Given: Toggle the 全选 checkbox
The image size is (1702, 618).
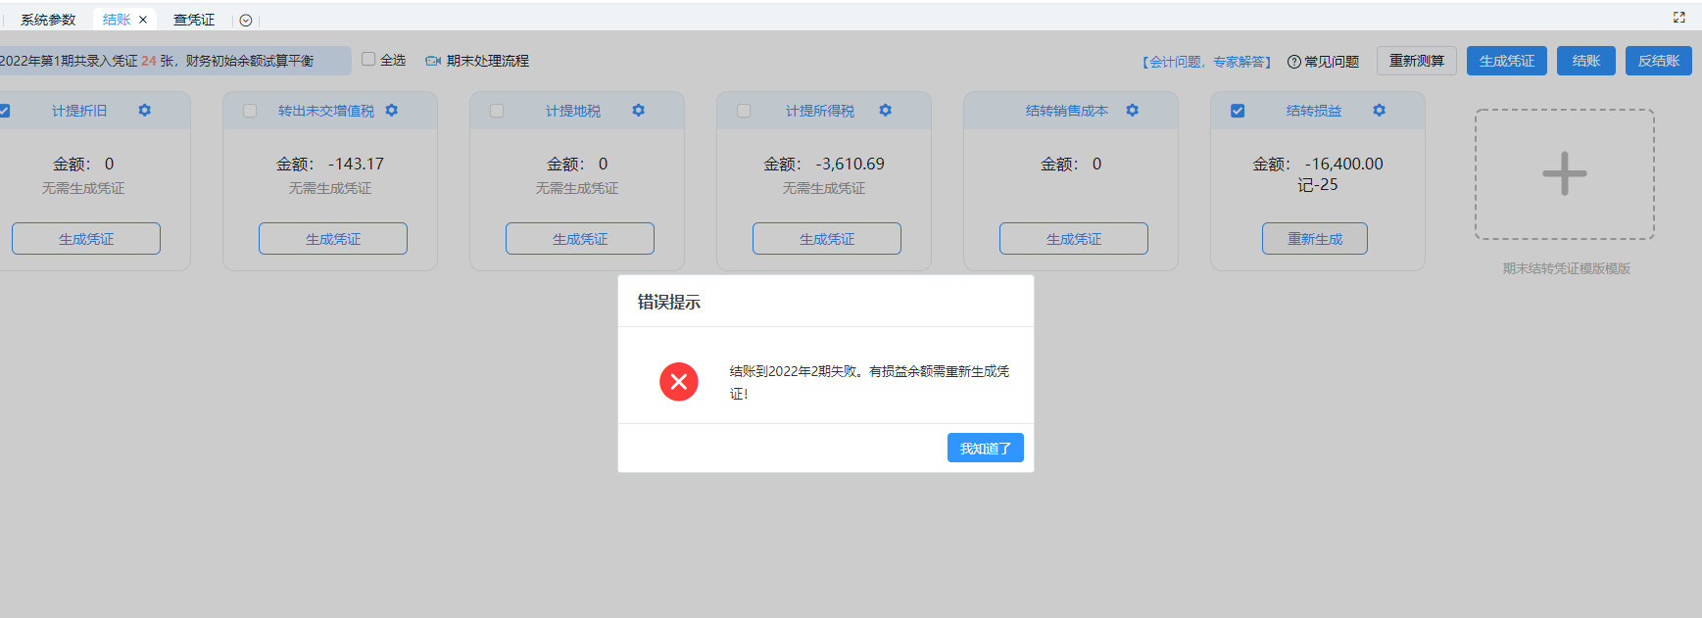Looking at the screenshot, I should tap(368, 60).
